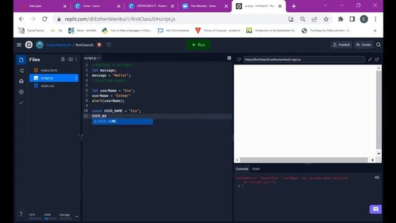
Task: Toggle the editor layout icon
Action: click(x=229, y=58)
